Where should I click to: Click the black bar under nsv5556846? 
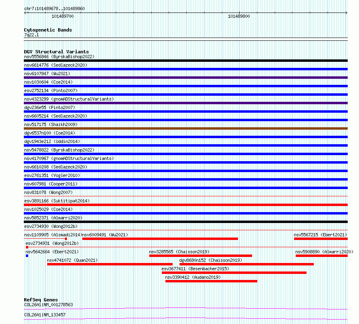[186, 61]
